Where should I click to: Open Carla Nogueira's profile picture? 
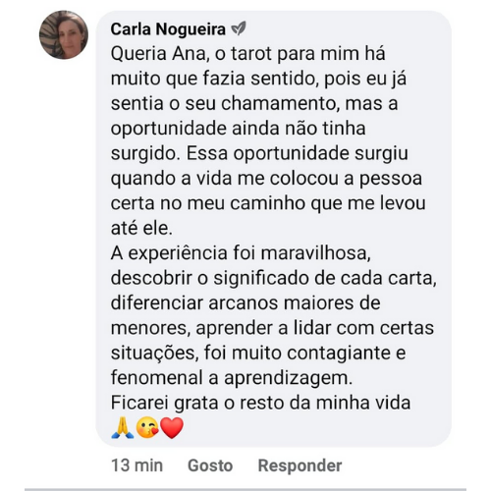pyautogui.click(x=64, y=34)
